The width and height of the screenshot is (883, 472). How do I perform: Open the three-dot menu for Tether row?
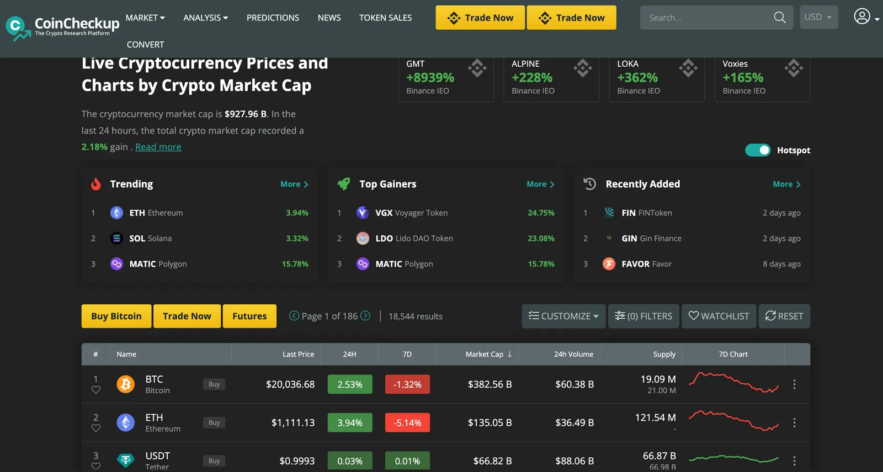(x=794, y=460)
